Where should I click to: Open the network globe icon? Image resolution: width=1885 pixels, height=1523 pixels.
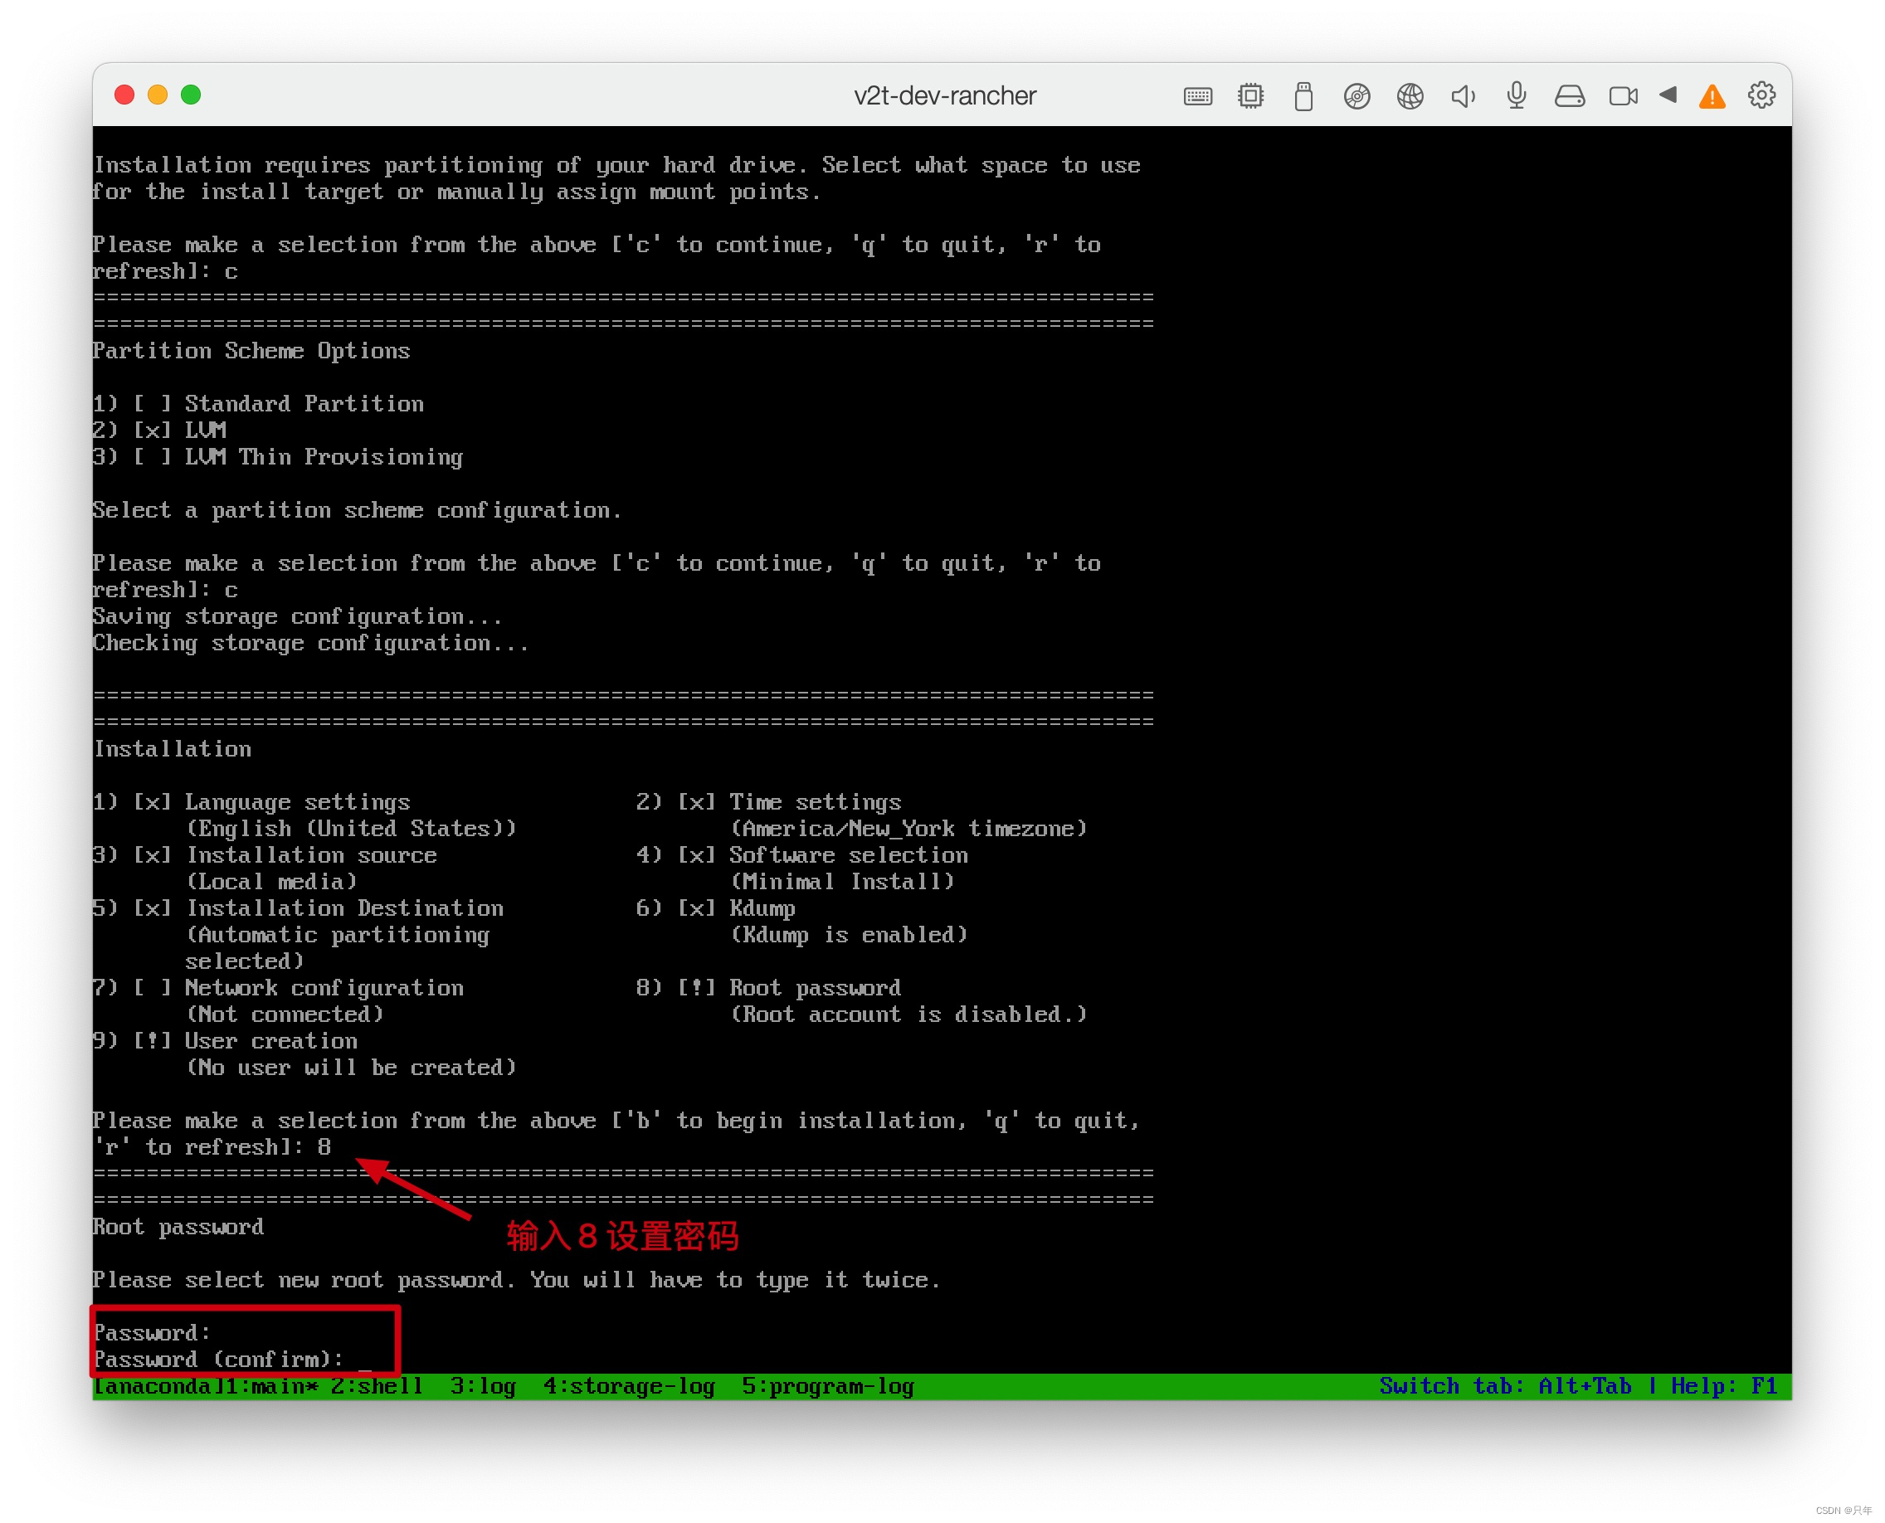tap(1410, 95)
